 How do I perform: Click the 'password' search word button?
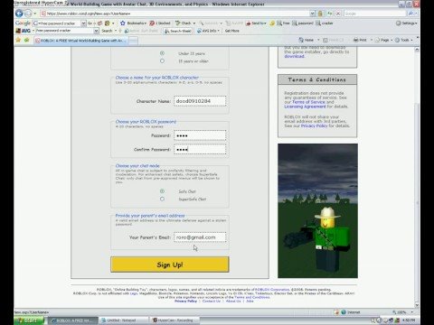(303, 23)
